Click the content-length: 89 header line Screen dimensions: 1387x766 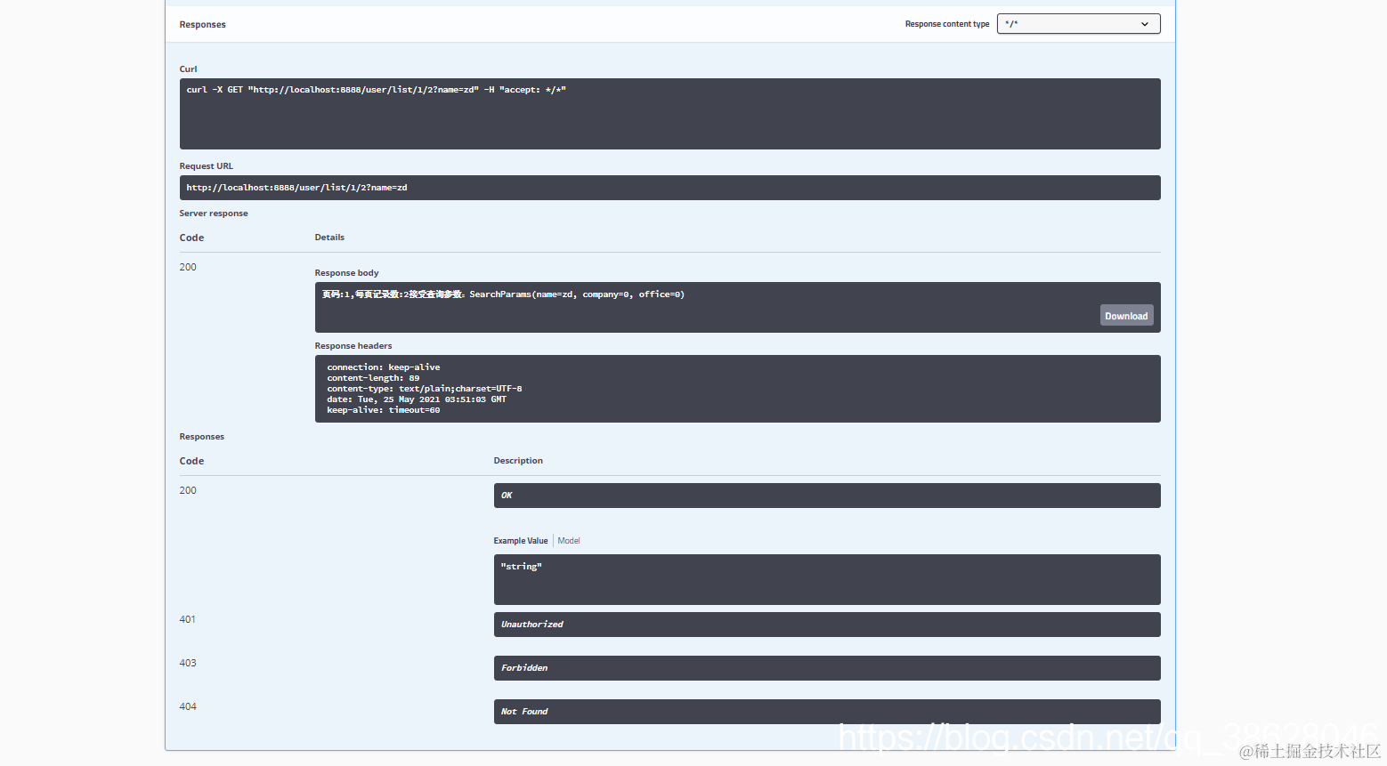click(x=373, y=378)
